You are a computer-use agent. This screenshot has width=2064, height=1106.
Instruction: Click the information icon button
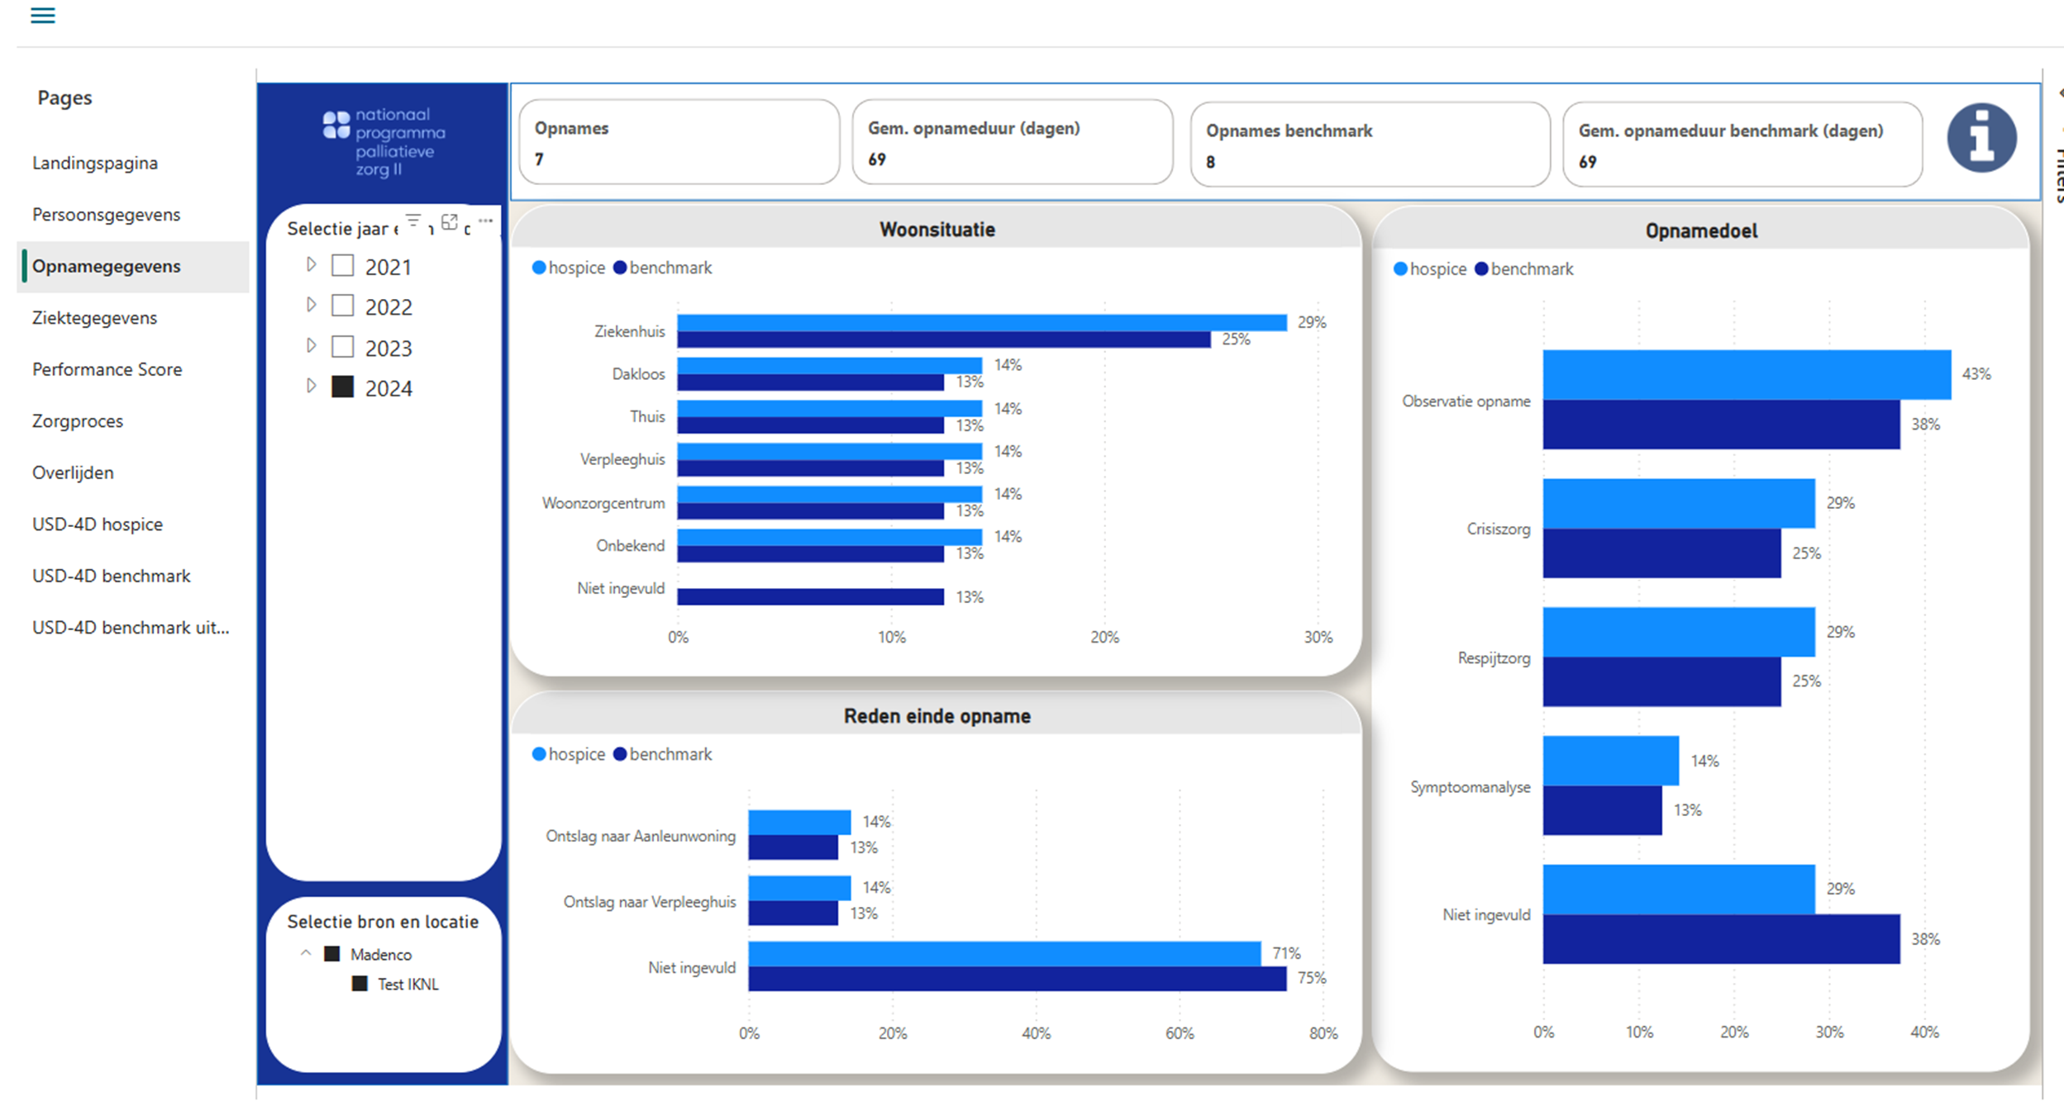coord(1981,137)
